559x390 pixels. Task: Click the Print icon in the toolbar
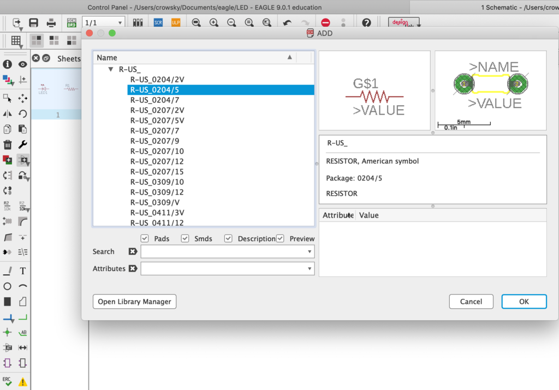pos(51,23)
